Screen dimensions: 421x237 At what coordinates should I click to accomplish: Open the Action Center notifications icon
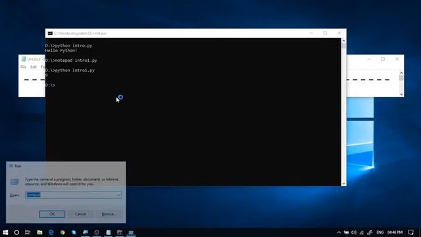pyautogui.click(x=410, y=232)
